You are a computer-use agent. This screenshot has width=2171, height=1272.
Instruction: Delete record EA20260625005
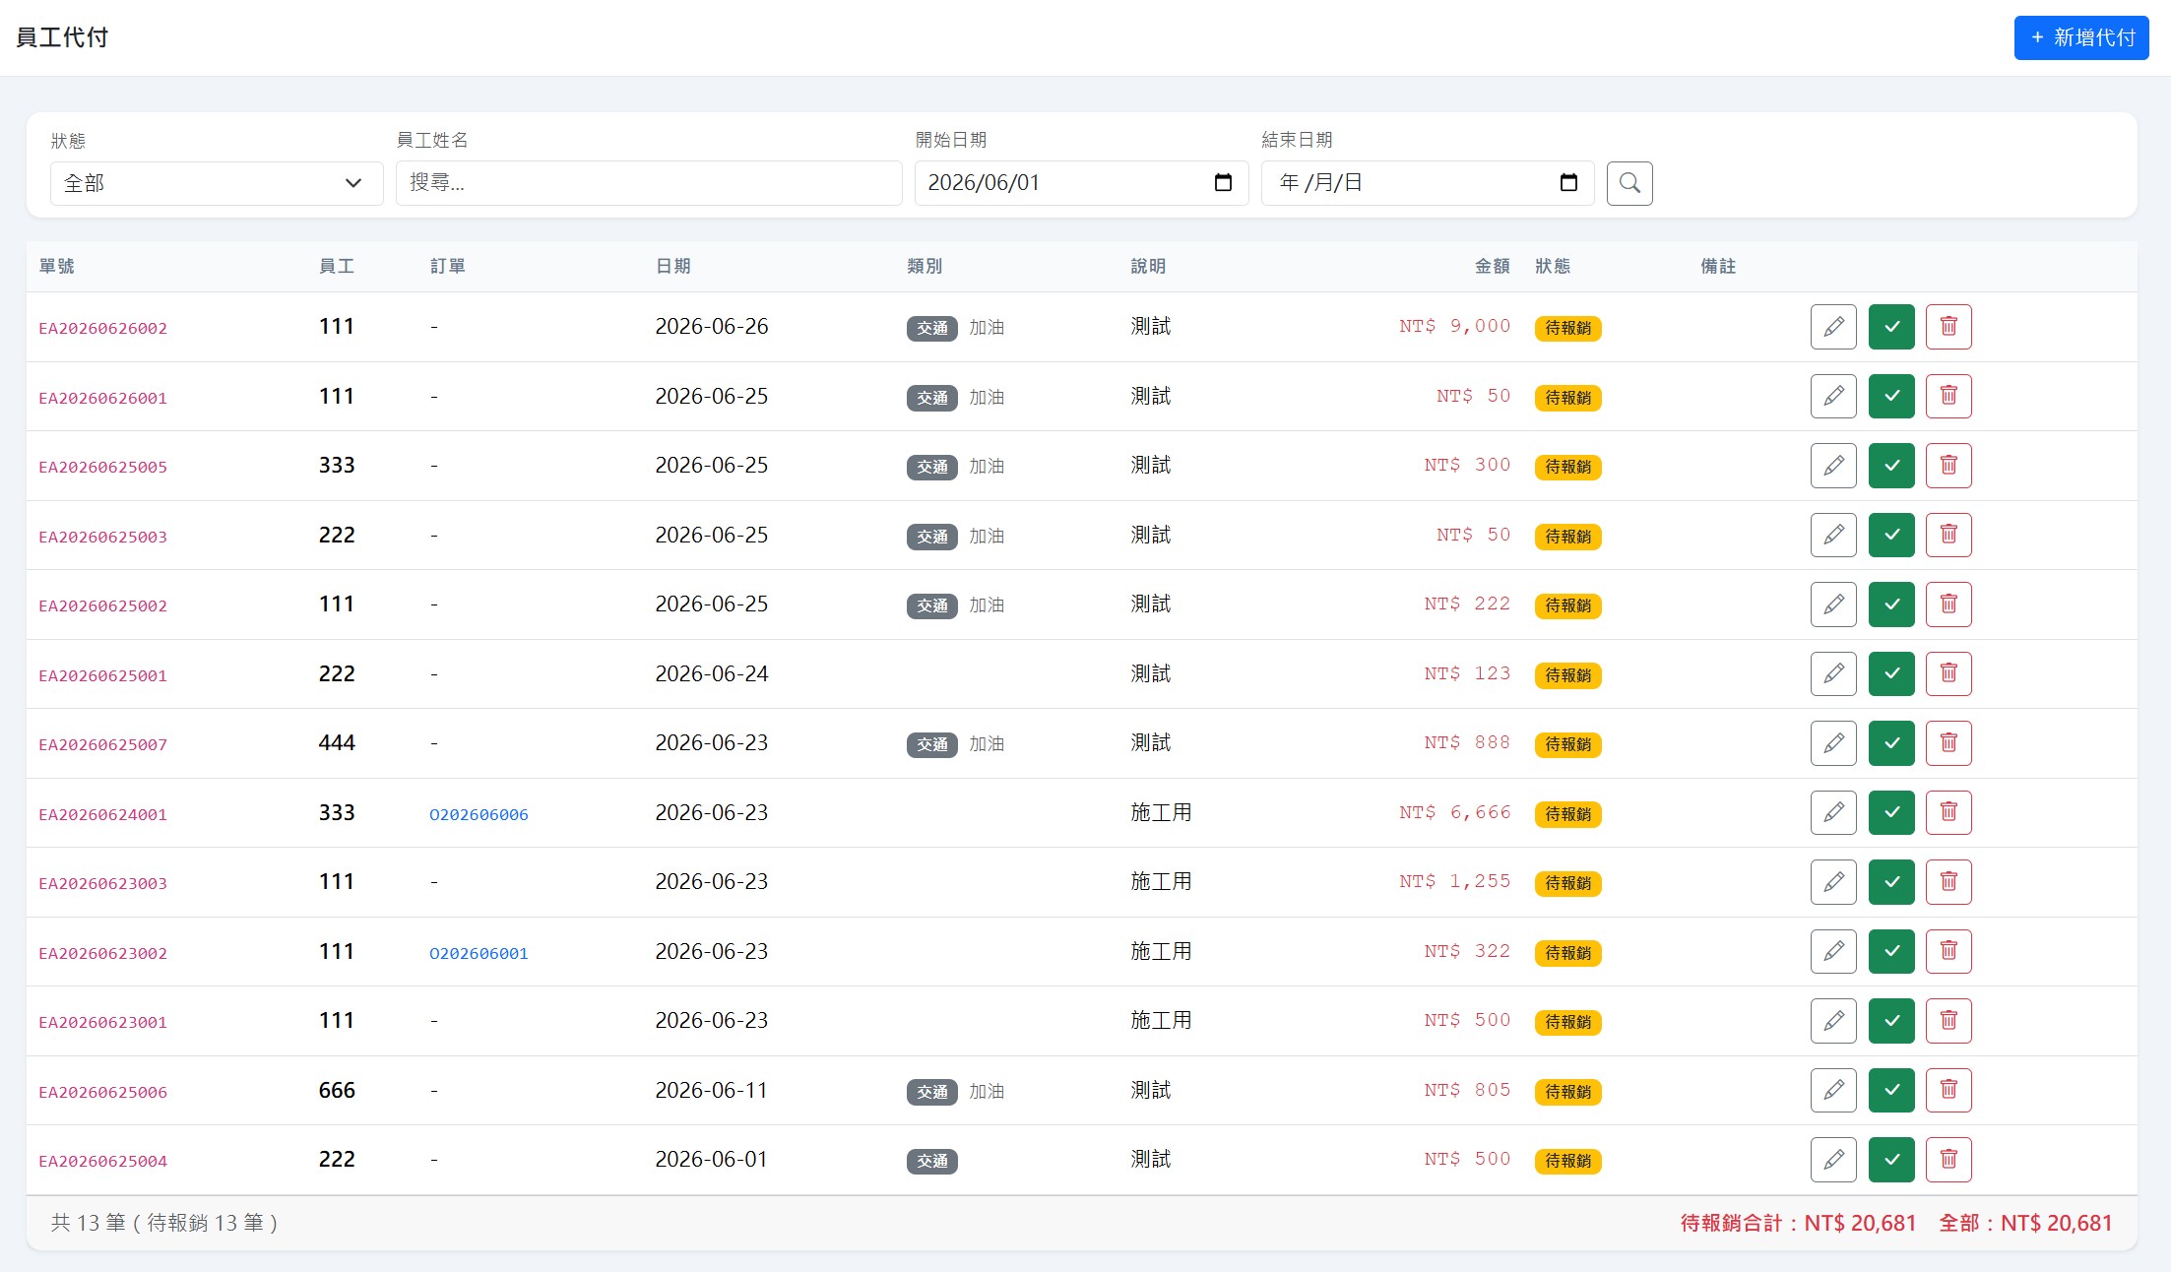tap(1948, 466)
